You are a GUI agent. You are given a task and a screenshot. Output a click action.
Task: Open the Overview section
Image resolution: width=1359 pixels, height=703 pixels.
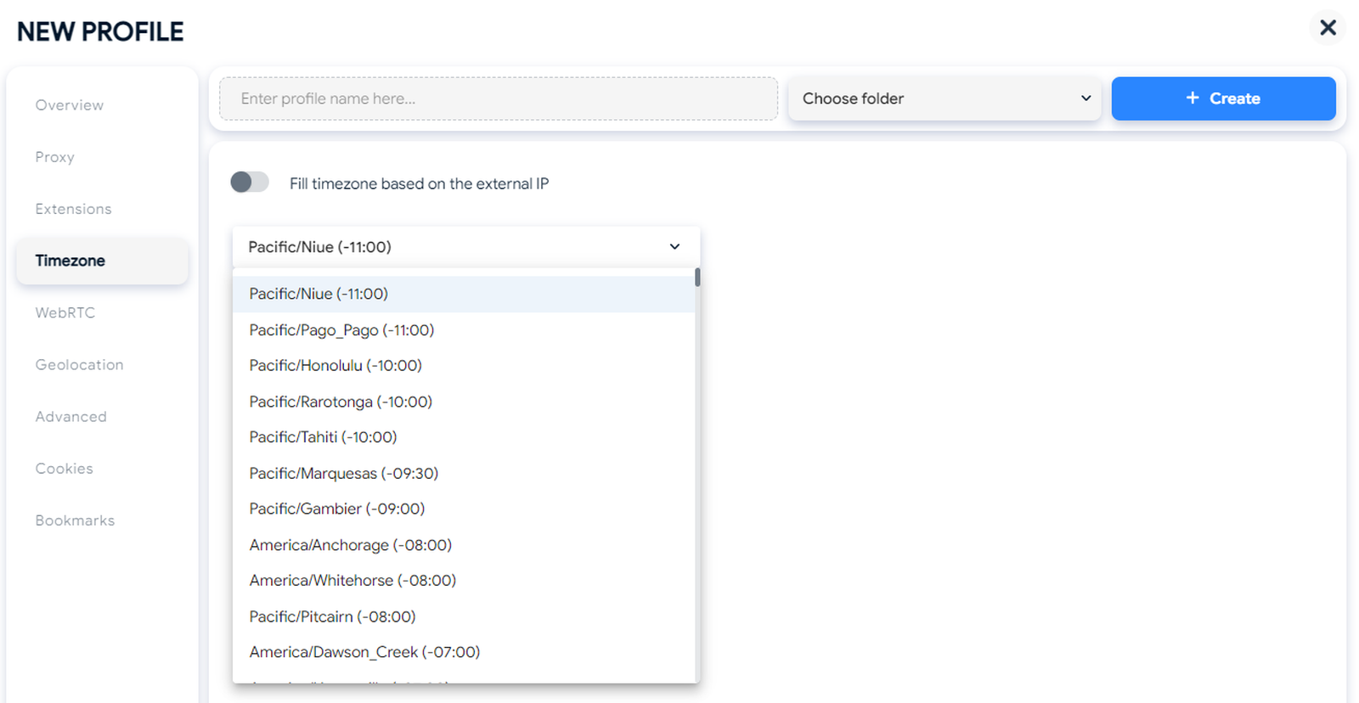(70, 105)
